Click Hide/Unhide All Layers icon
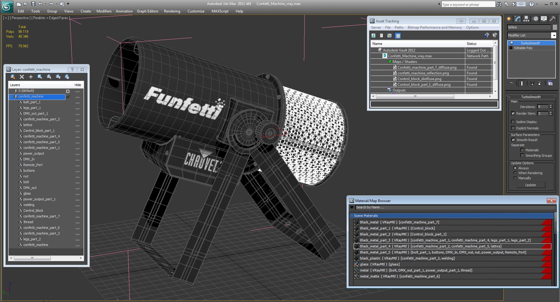This screenshot has width=560, height=302. pos(58,77)
